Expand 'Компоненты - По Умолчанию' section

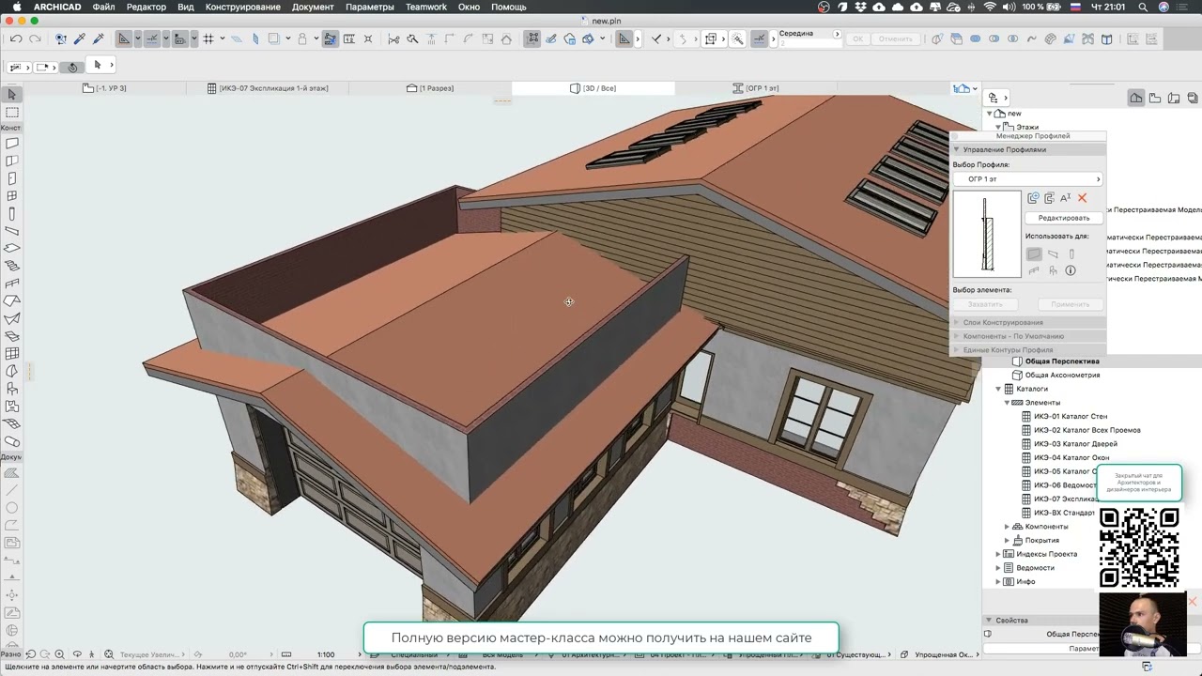(x=957, y=336)
